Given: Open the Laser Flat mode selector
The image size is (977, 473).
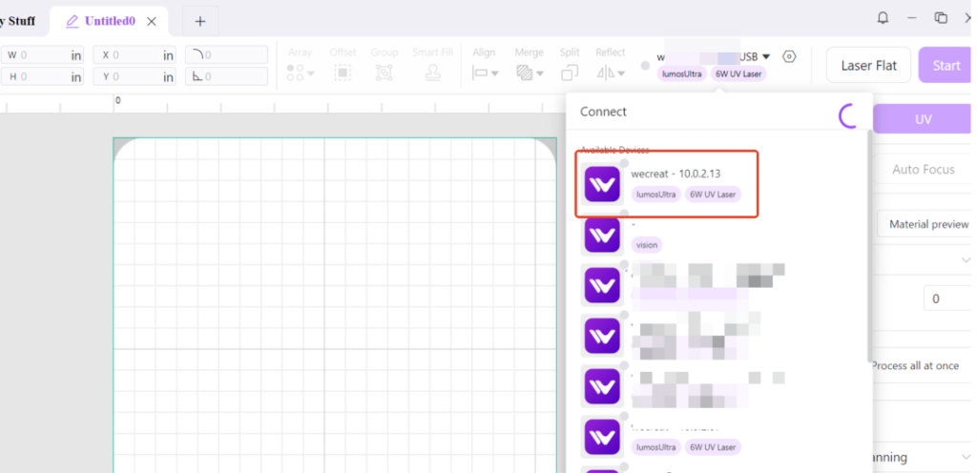Looking at the screenshot, I should point(868,66).
